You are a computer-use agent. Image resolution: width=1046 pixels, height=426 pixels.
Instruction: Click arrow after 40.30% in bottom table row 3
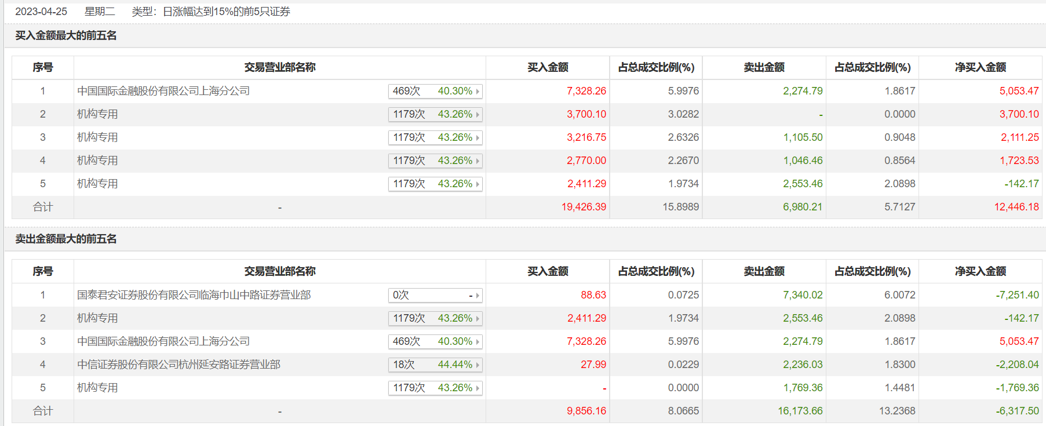click(478, 342)
